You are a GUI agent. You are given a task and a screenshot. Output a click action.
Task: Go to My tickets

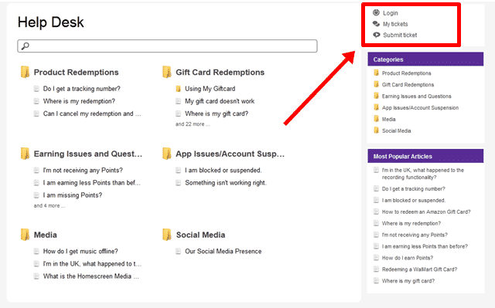pos(395,24)
